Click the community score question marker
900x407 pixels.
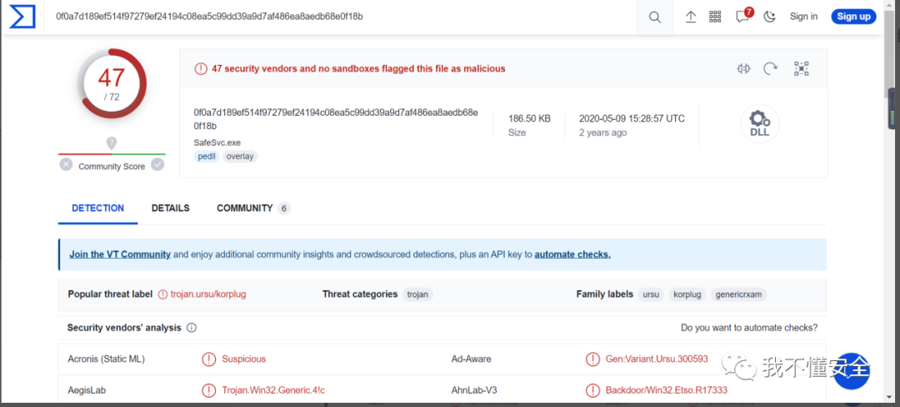pos(112,143)
